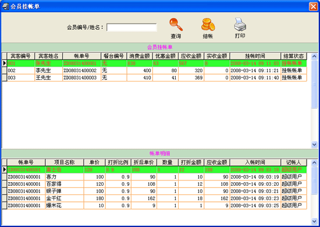Click 优惠金额 value 80
Viewport: 320px width, 227px height.
click(x=174, y=70)
